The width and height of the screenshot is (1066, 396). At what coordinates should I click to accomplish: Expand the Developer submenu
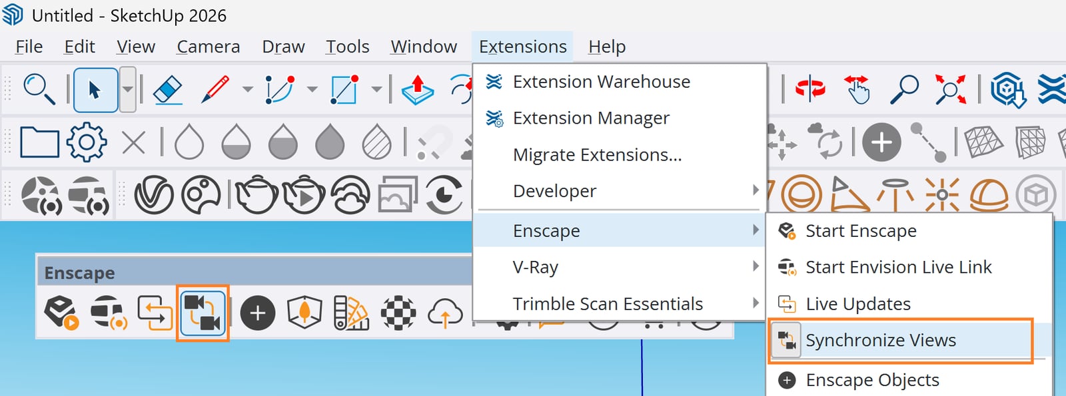pos(620,191)
